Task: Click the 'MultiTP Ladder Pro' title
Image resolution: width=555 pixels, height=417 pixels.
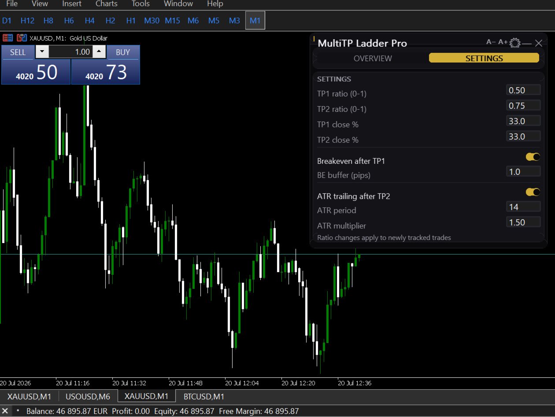Action: 362,43
